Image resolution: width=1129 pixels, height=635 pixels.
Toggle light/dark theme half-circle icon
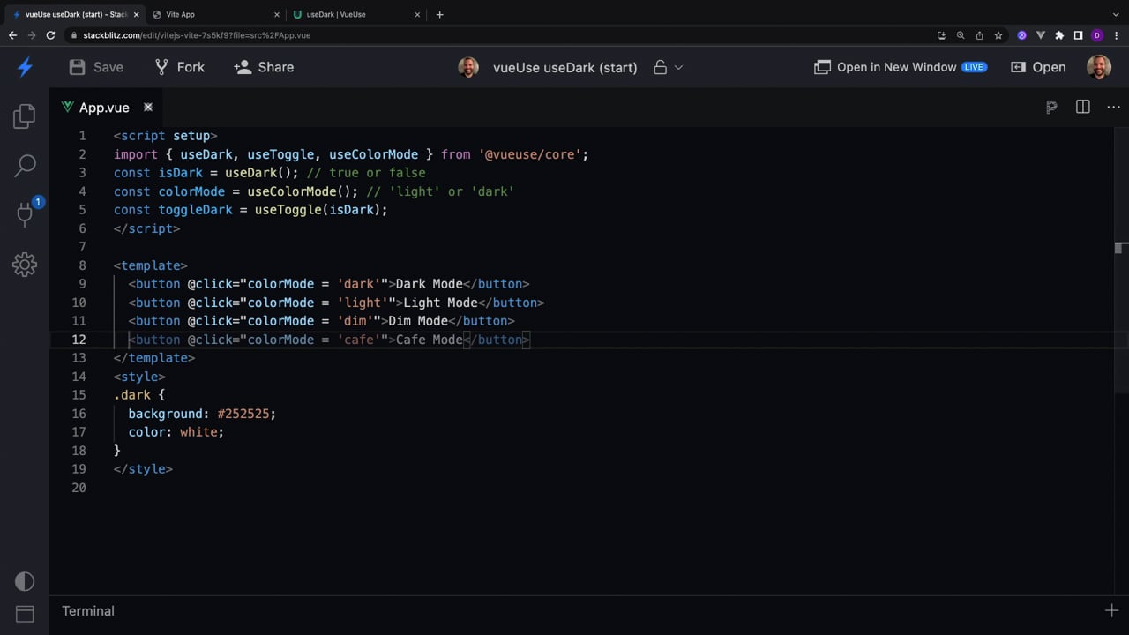25,581
